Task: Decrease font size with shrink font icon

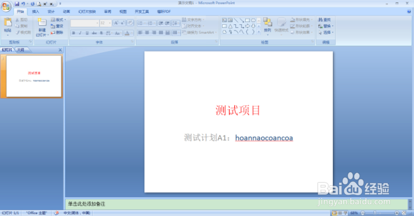Action: (122, 23)
